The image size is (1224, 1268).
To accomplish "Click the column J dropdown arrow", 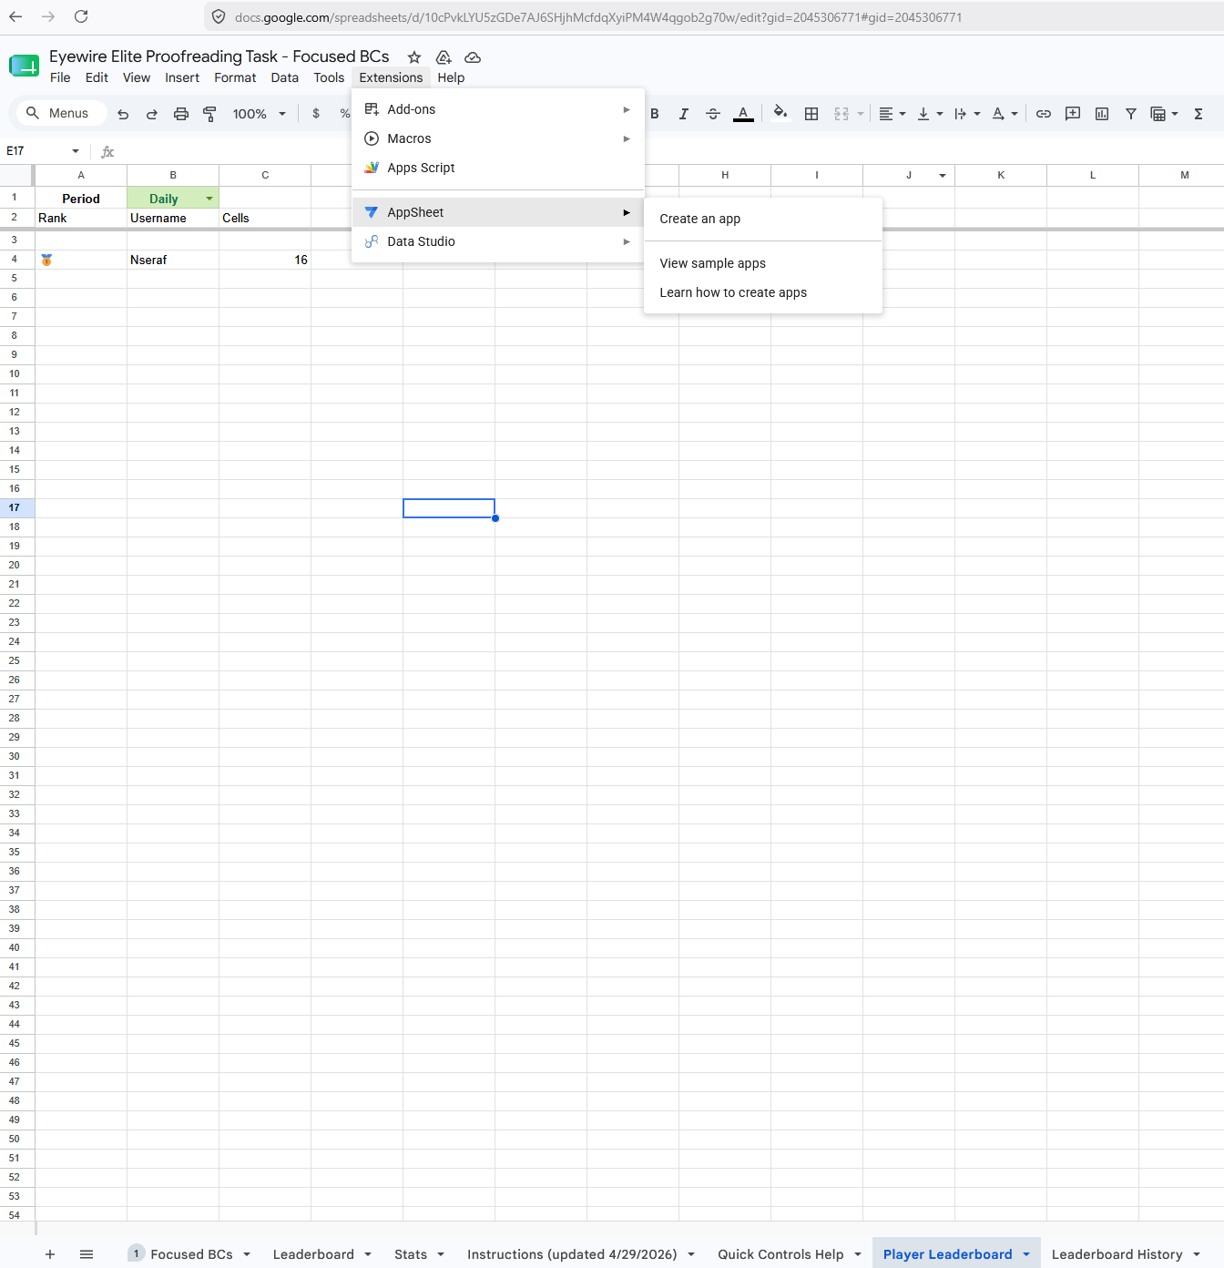I will click(x=943, y=175).
